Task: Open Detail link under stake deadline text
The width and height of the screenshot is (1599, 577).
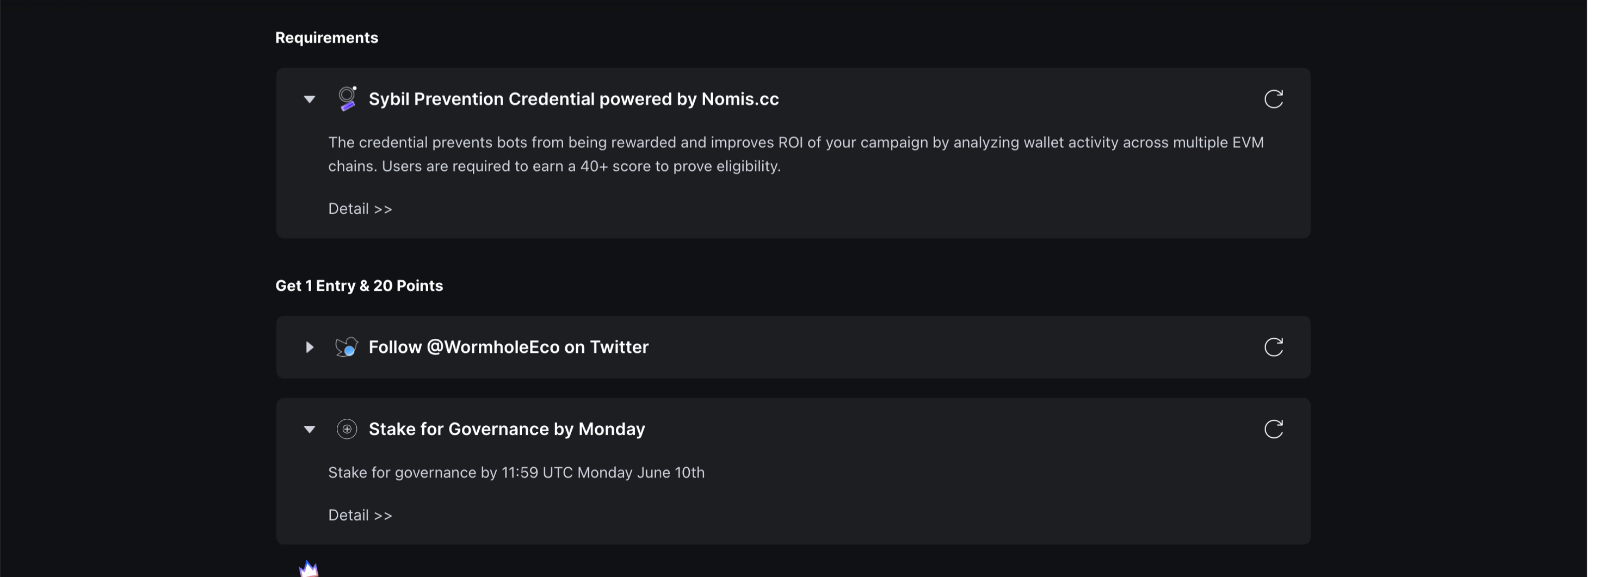Action: tap(360, 516)
